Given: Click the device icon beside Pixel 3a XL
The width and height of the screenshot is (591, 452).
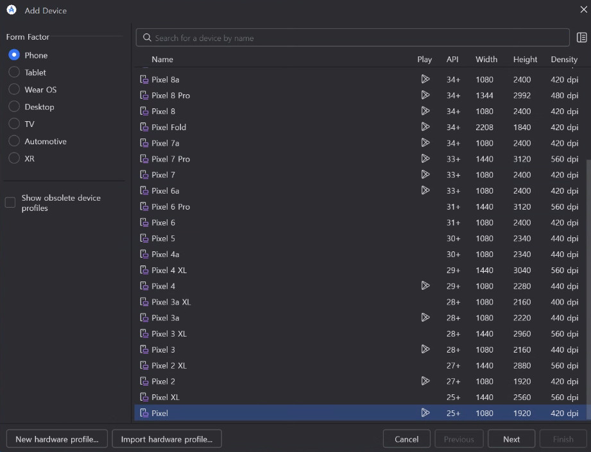Looking at the screenshot, I should [x=144, y=302].
